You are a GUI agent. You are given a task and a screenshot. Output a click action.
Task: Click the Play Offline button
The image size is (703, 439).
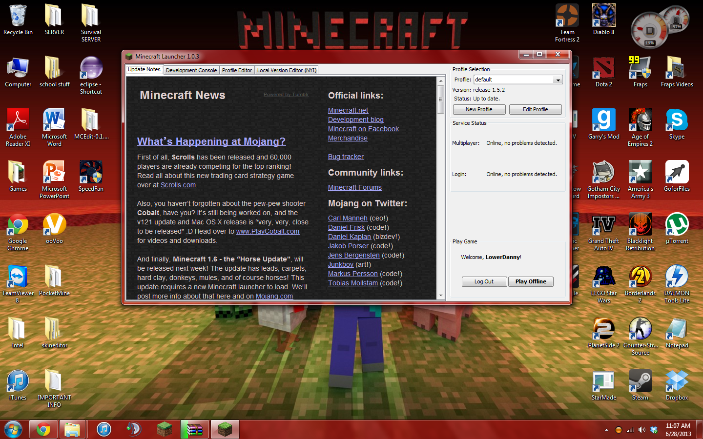(x=531, y=281)
